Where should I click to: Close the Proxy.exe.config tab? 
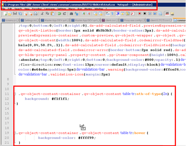(x=143, y=20)
